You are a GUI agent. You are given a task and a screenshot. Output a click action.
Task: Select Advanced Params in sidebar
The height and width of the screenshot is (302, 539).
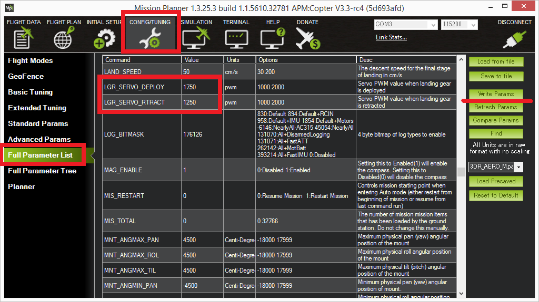point(39,139)
